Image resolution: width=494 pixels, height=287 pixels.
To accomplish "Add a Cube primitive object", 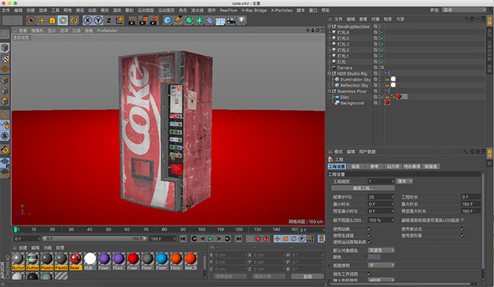I will [168, 20].
